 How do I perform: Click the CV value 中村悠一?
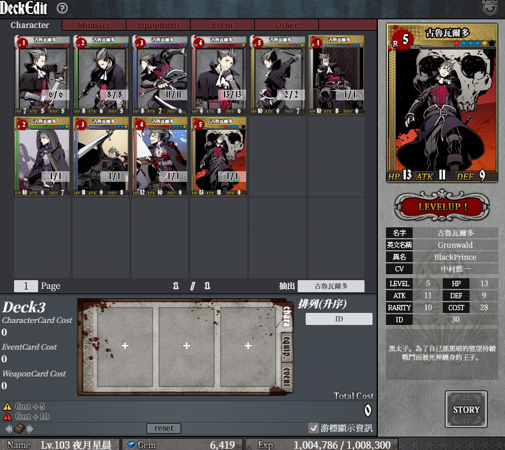pyautogui.click(x=455, y=269)
